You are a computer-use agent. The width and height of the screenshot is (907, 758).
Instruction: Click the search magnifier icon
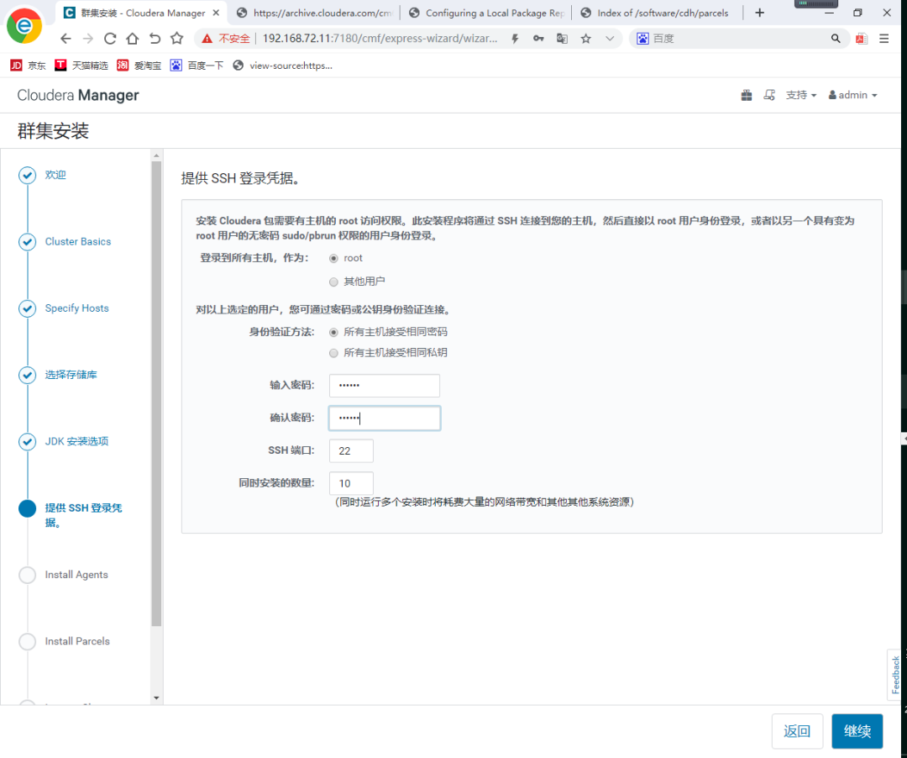pos(836,39)
